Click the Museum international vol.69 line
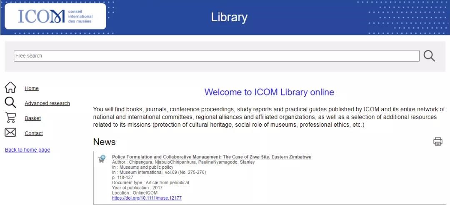450x205 pixels. point(159,172)
